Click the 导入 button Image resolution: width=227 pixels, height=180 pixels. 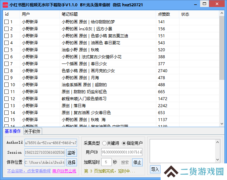click(x=155, y=169)
